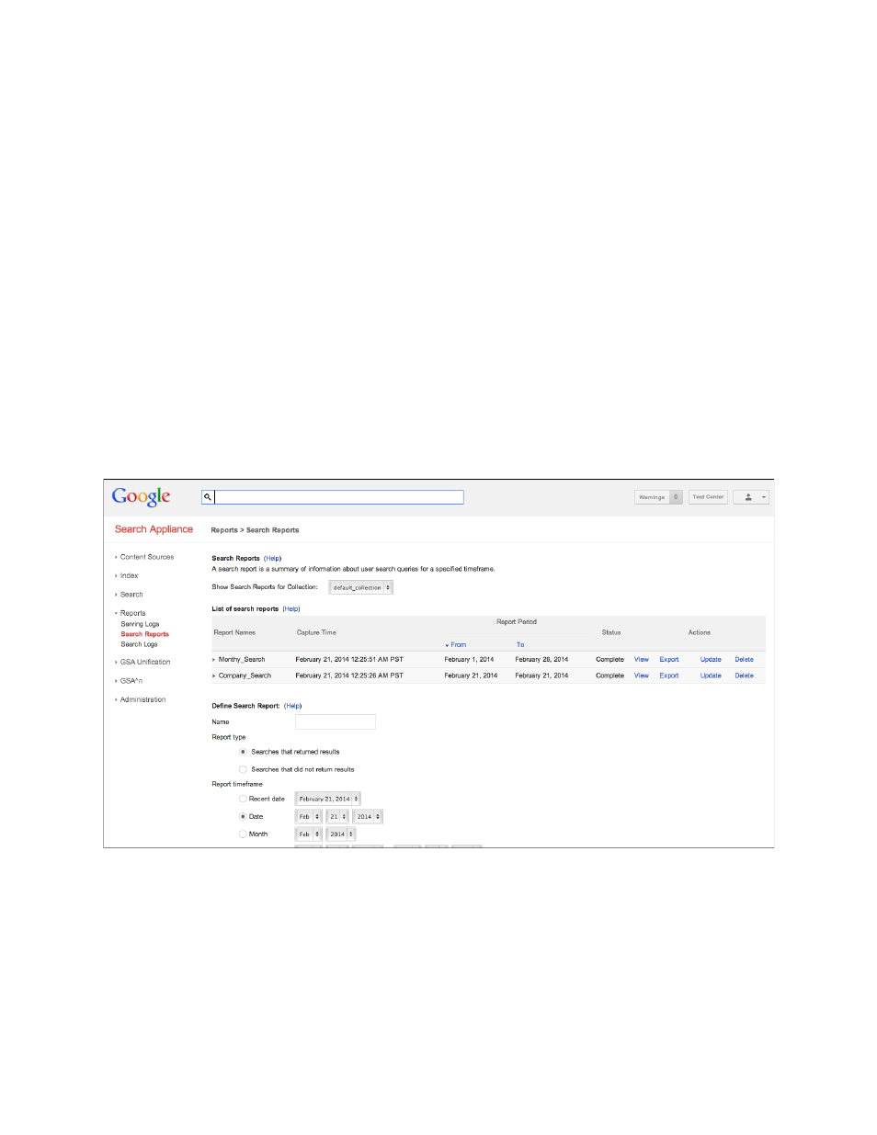This screenshot has height=1135, width=877.
Task: Update the Company_Search report
Action: pos(711,676)
